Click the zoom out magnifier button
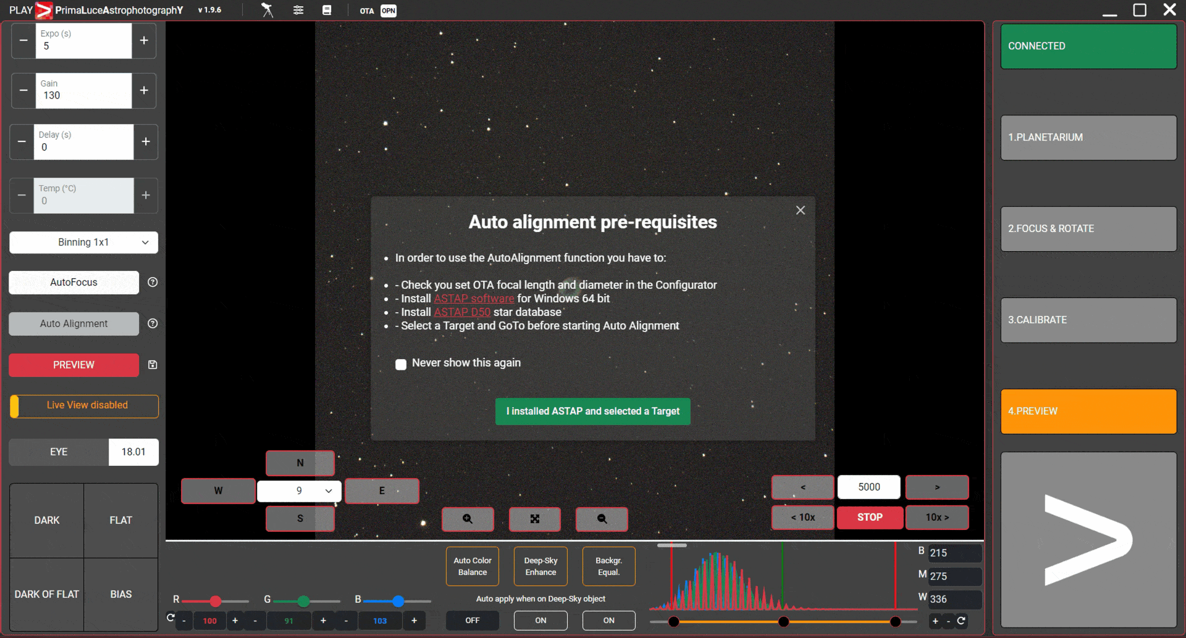The image size is (1186, 638). point(602,519)
